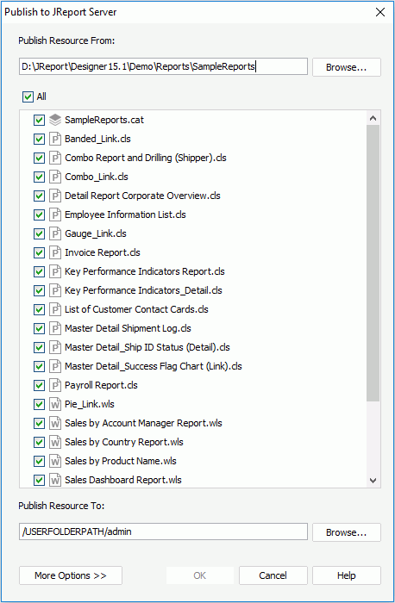Screen dimensions: 395x603
Task: Select the Sales by Account Manager Report.wls name
Action: [143, 424]
